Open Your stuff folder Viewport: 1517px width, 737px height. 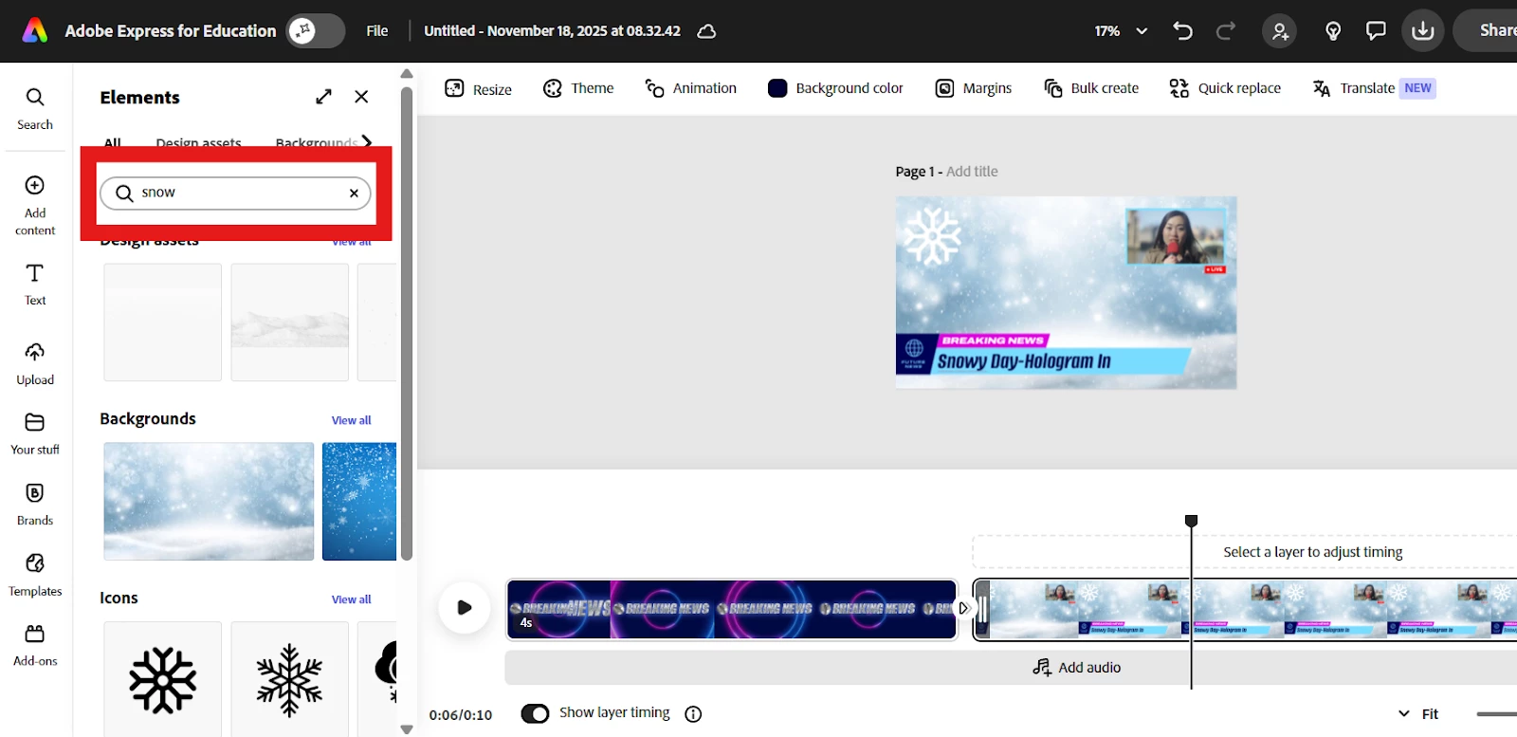coord(35,434)
